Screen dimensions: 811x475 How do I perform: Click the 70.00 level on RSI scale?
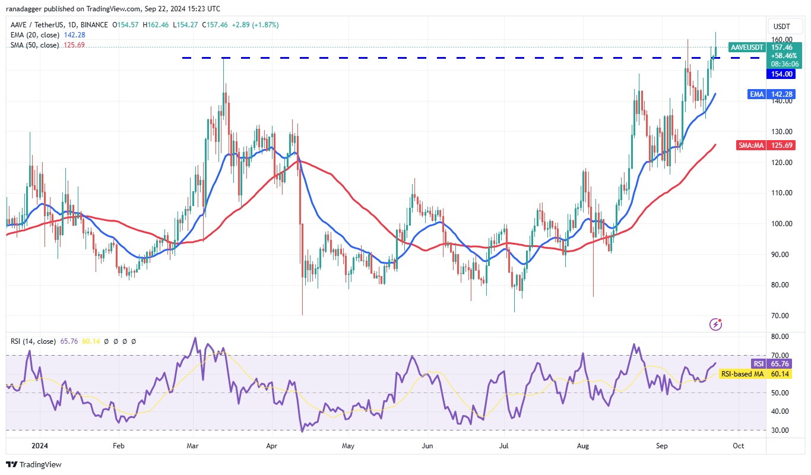[780, 355]
